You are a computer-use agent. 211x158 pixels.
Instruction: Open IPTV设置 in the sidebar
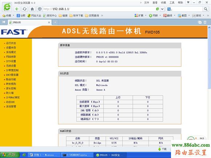[11, 61]
